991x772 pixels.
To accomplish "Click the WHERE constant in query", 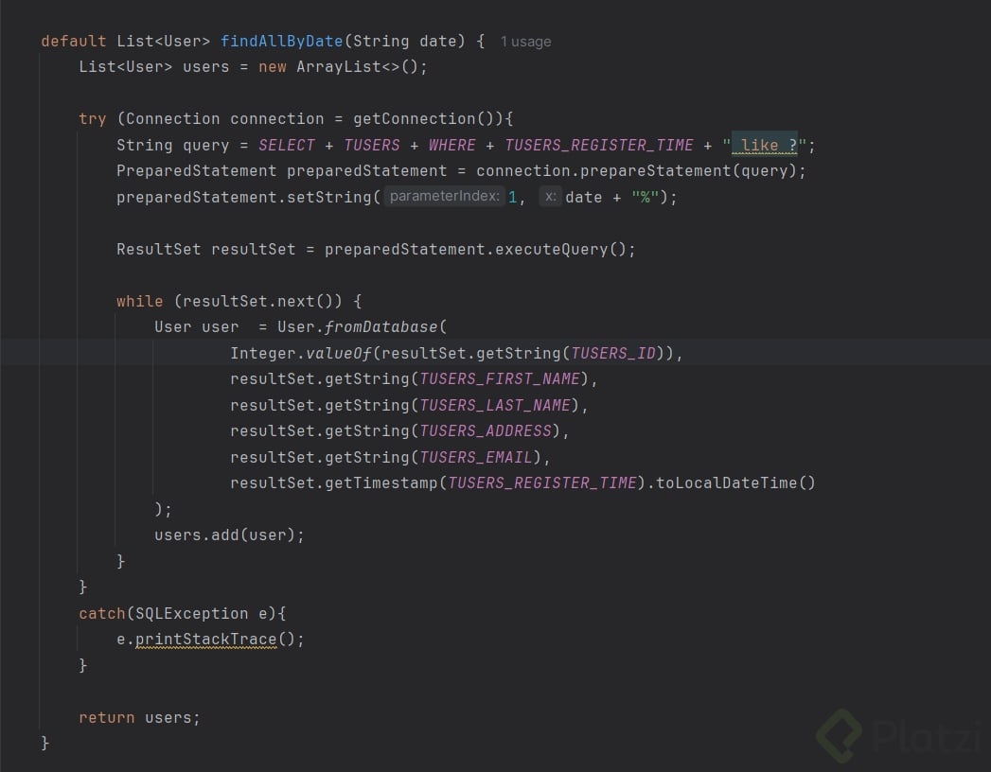I will [x=451, y=146].
